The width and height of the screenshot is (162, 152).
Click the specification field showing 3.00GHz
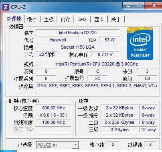[97, 64]
